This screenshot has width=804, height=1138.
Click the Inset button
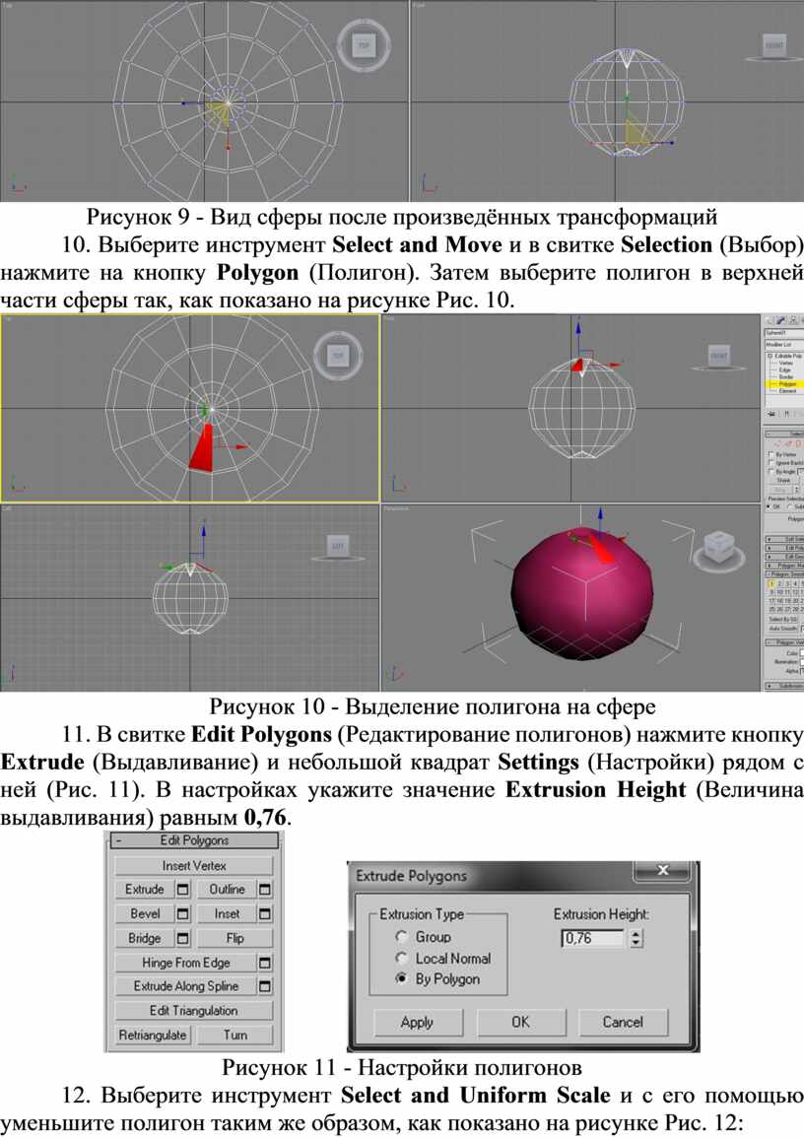227,913
